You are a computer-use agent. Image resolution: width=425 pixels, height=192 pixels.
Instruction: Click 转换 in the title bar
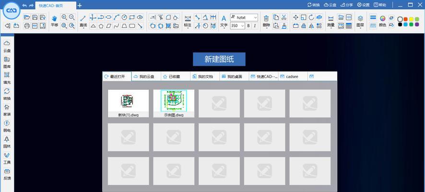click(314, 5)
